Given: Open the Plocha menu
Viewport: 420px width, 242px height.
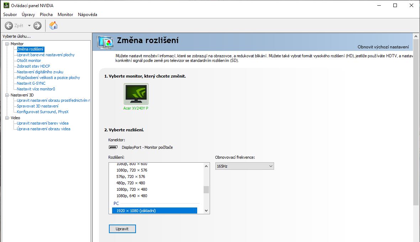Looking at the screenshot, I should coord(46,15).
